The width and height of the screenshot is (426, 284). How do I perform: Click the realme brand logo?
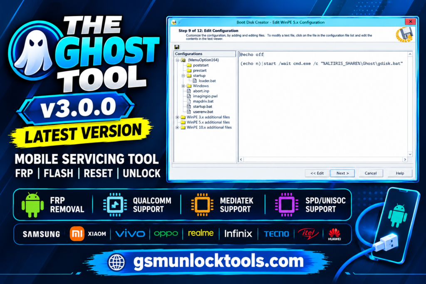(201, 233)
